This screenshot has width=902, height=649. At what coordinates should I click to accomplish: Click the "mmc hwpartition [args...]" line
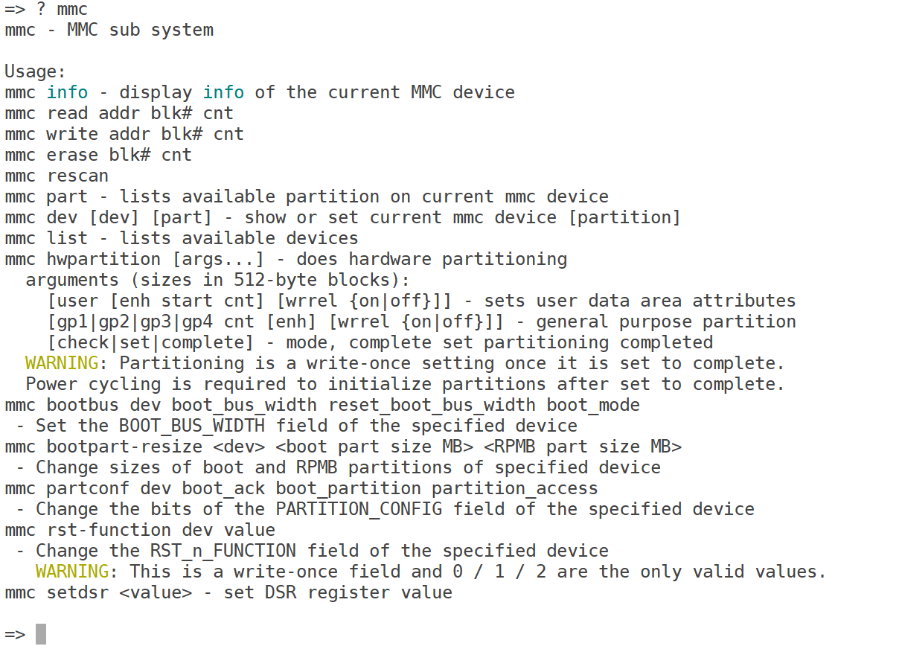pyautogui.click(x=286, y=259)
